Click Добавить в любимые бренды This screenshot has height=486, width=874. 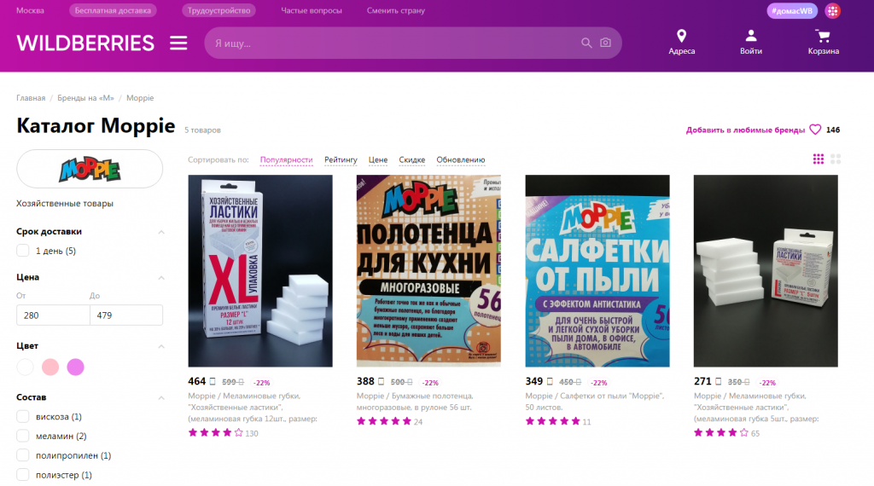745,130
